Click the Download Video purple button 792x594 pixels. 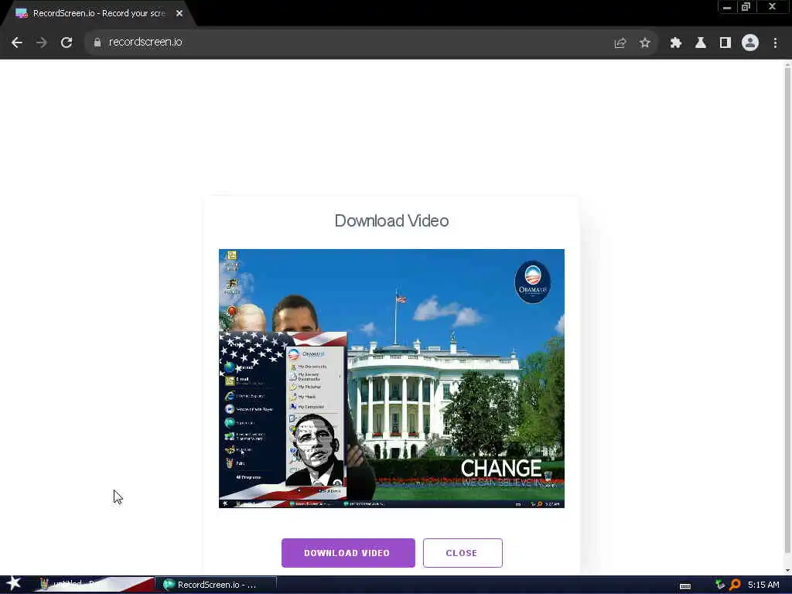click(x=348, y=553)
